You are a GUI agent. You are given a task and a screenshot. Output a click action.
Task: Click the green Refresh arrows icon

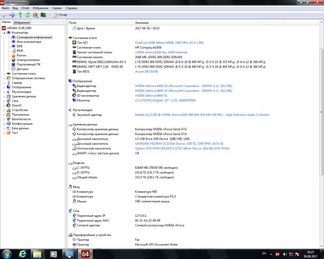(x=27, y=15)
